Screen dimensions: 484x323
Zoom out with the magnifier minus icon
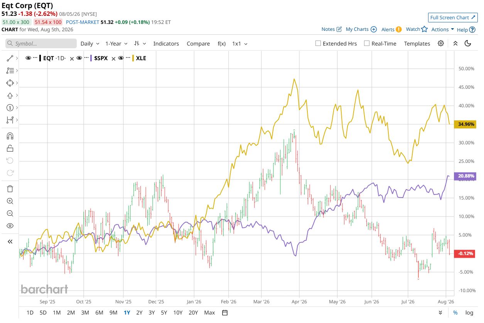[10, 213]
